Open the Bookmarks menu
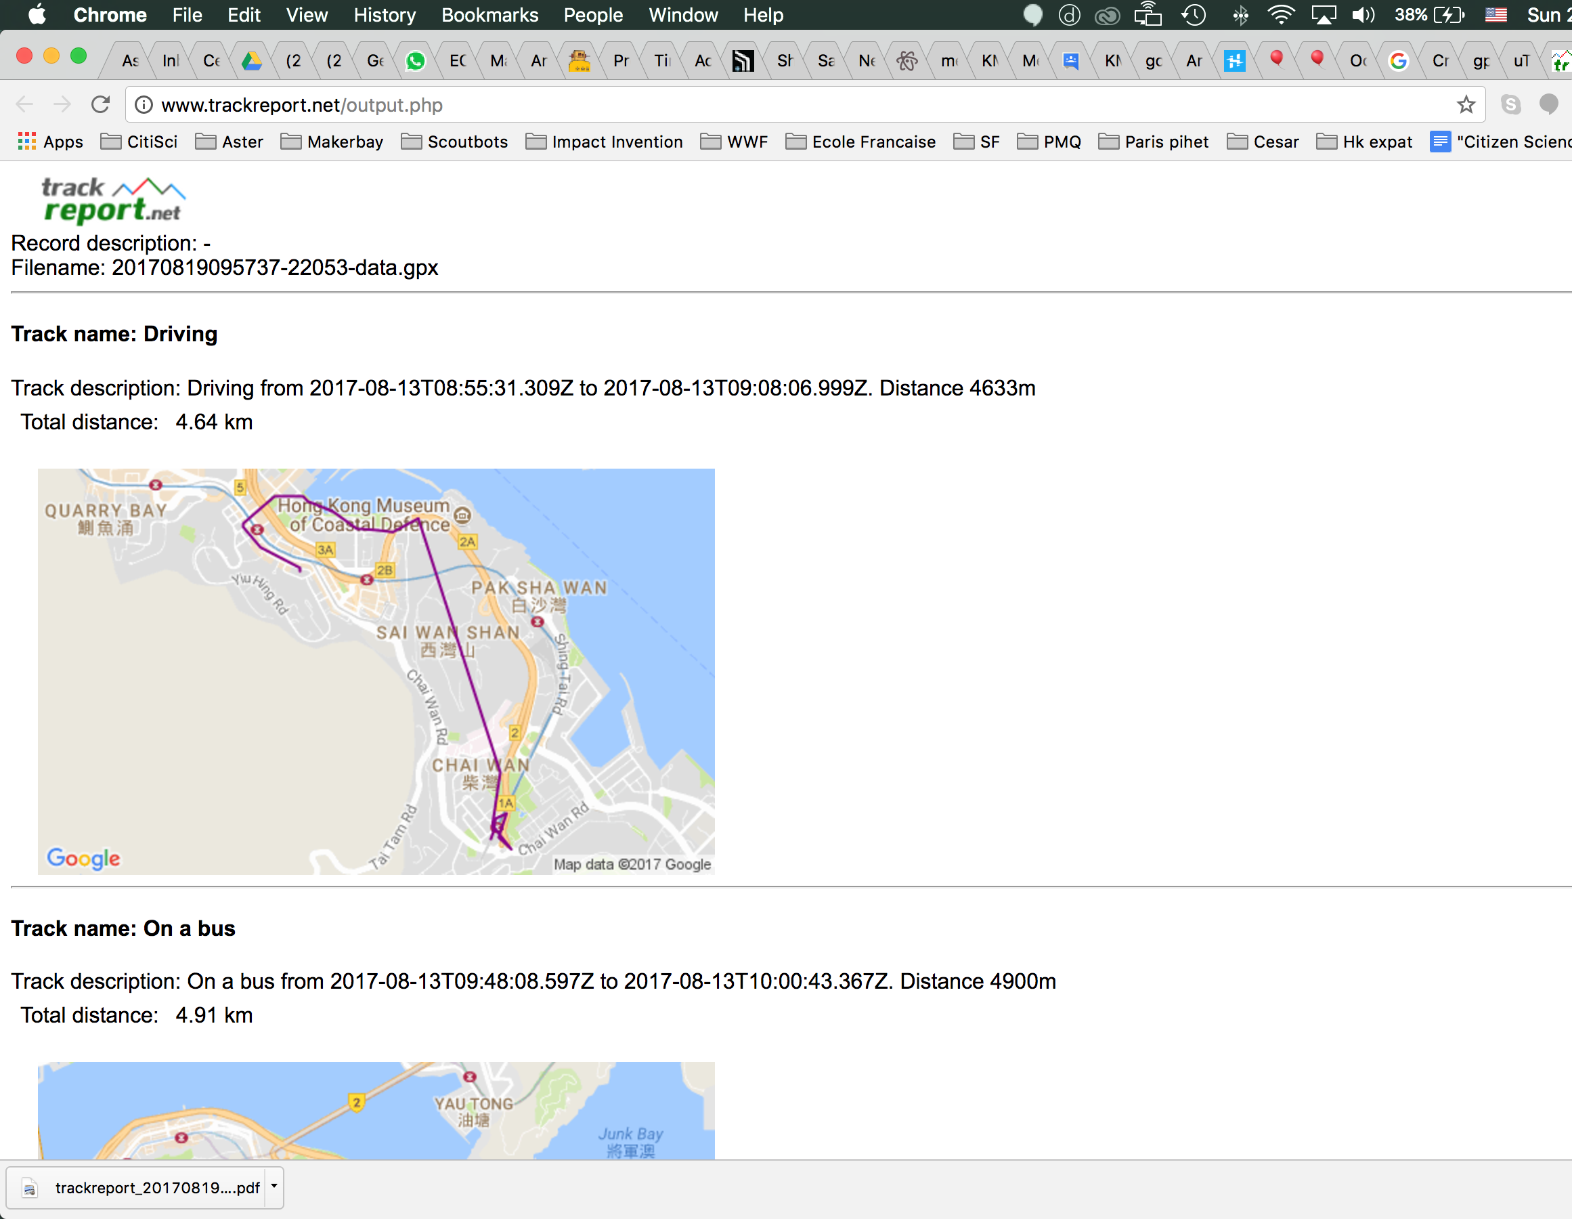The height and width of the screenshot is (1219, 1572). pyautogui.click(x=489, y=15)
